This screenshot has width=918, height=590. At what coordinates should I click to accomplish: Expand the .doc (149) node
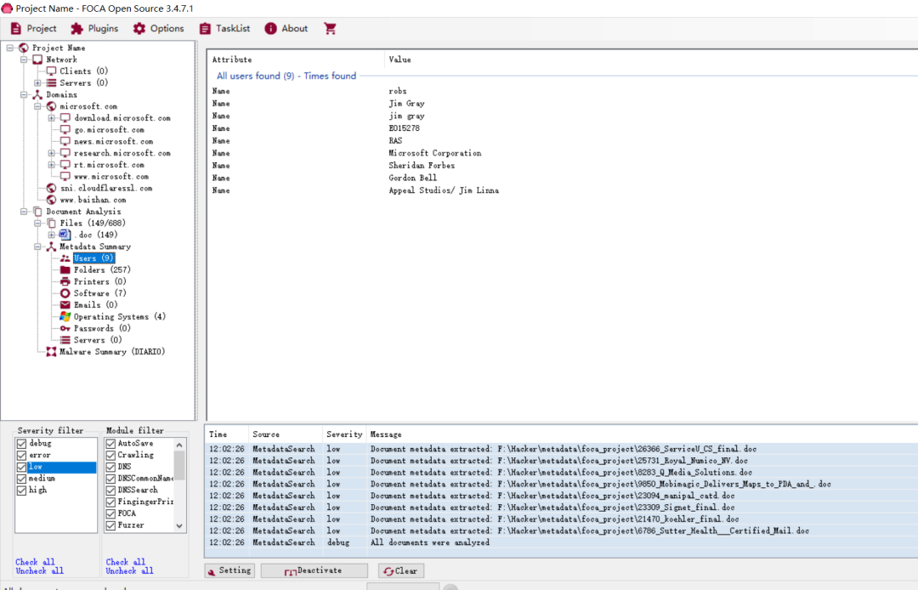(x=52, y=235)
